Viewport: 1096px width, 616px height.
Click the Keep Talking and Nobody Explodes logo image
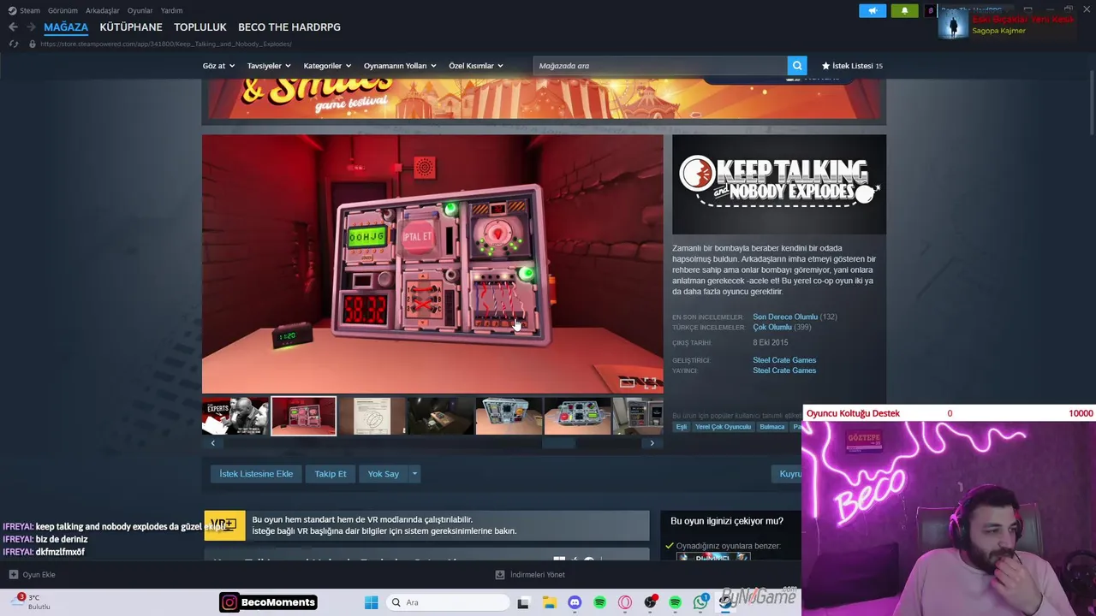click(x=779, y=184)
